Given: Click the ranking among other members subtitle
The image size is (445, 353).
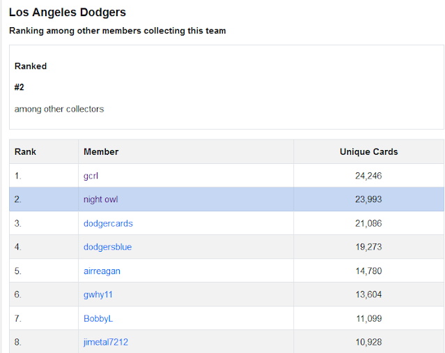Looking at the screenshot, I should [x=118, y=31].
